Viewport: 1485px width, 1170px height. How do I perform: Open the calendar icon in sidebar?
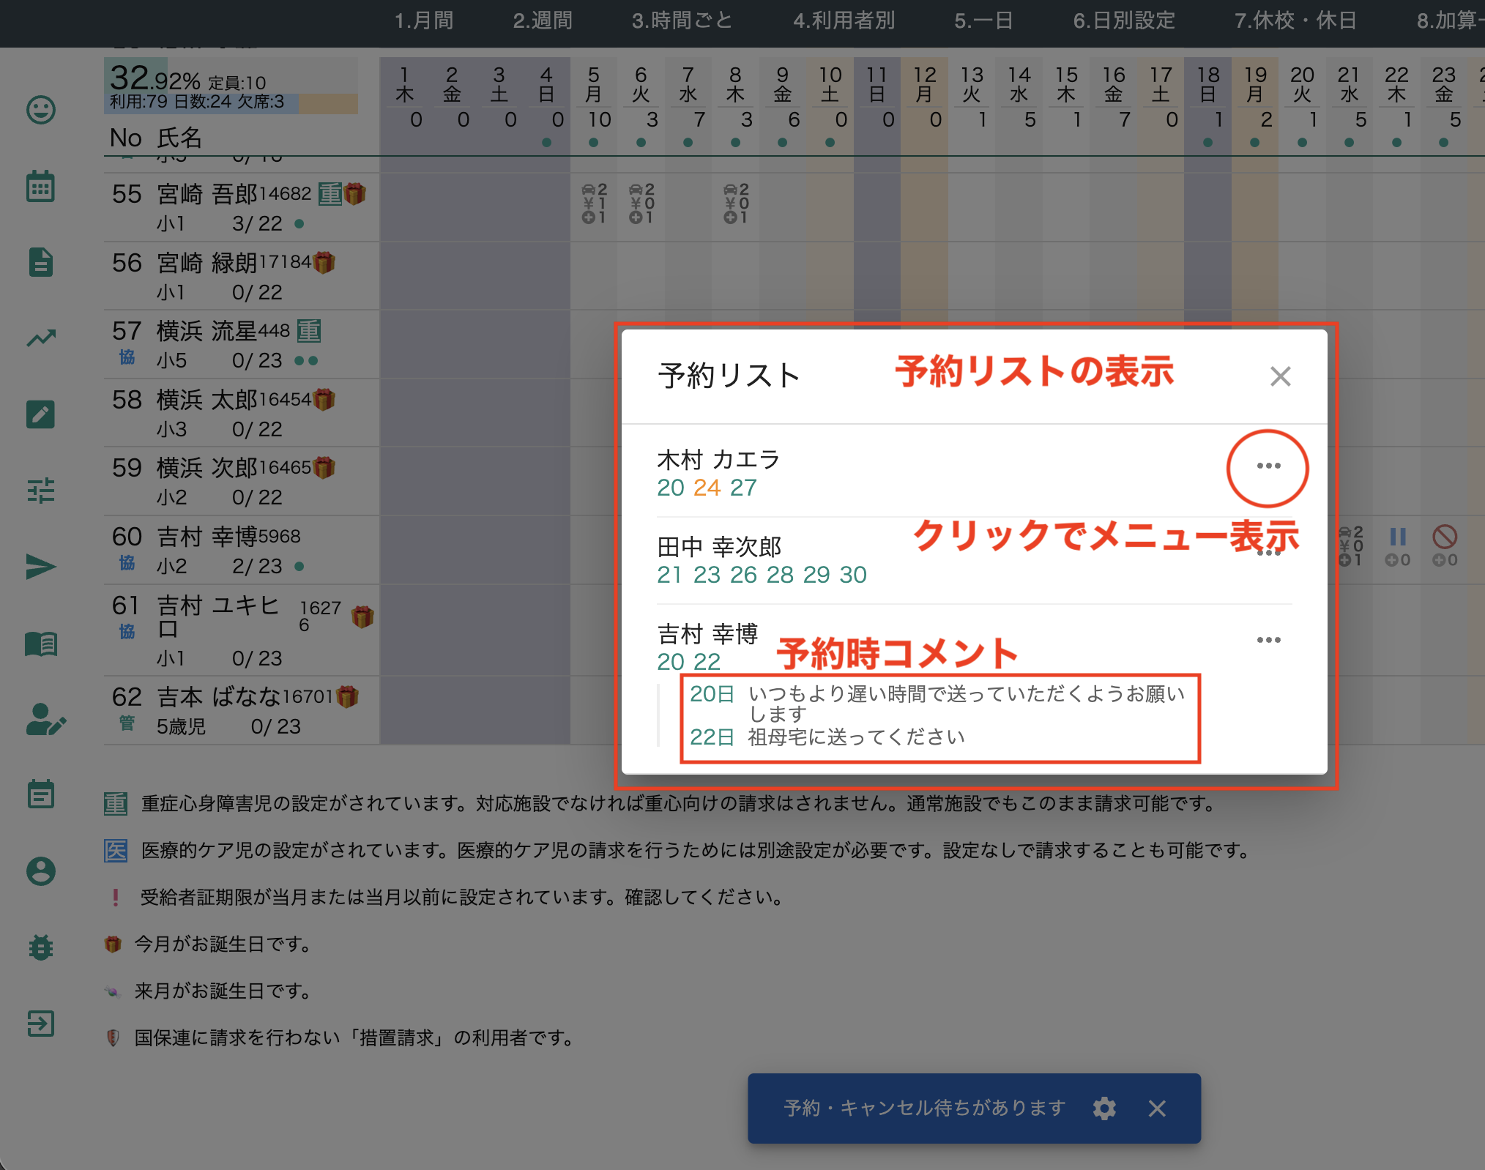41,186
